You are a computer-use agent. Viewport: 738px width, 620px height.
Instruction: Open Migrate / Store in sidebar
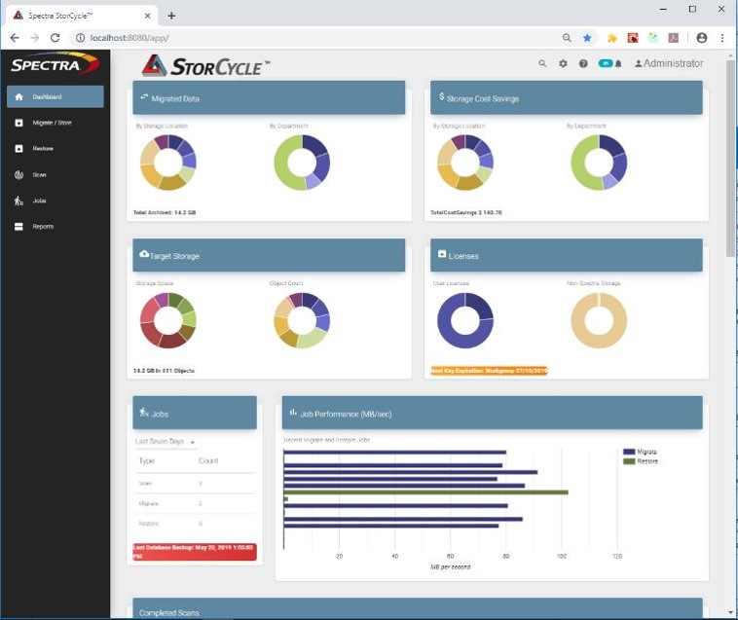coord(55,123)
